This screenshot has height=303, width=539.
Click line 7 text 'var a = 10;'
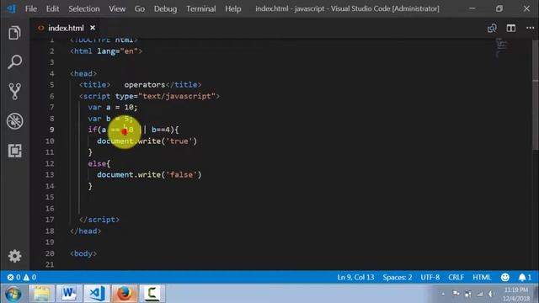pos(112,107)
